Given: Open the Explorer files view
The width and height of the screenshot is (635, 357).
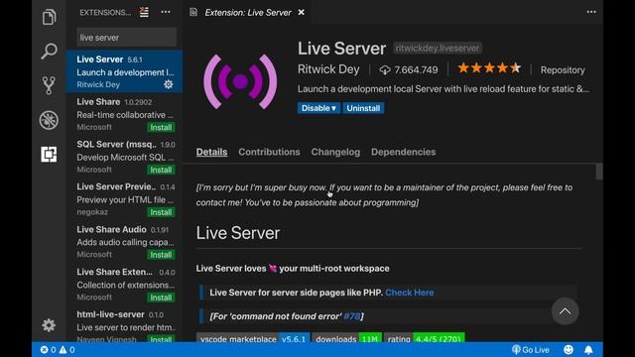Looking at the screenshot, I should pos(49,17).
